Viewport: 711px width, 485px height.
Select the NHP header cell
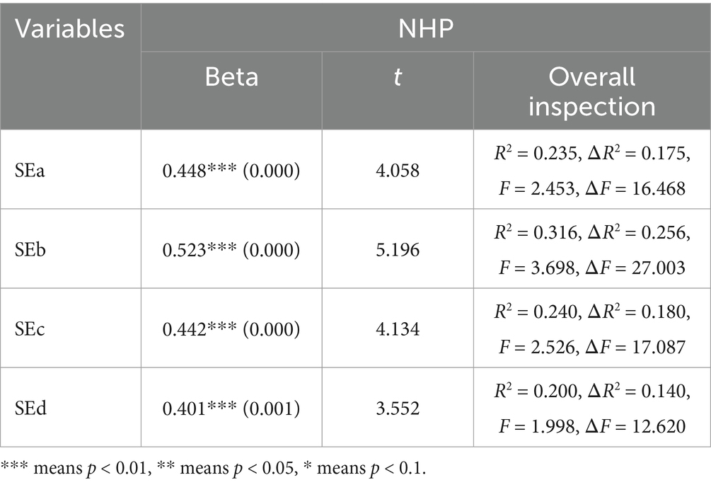[x=425, y=28]
